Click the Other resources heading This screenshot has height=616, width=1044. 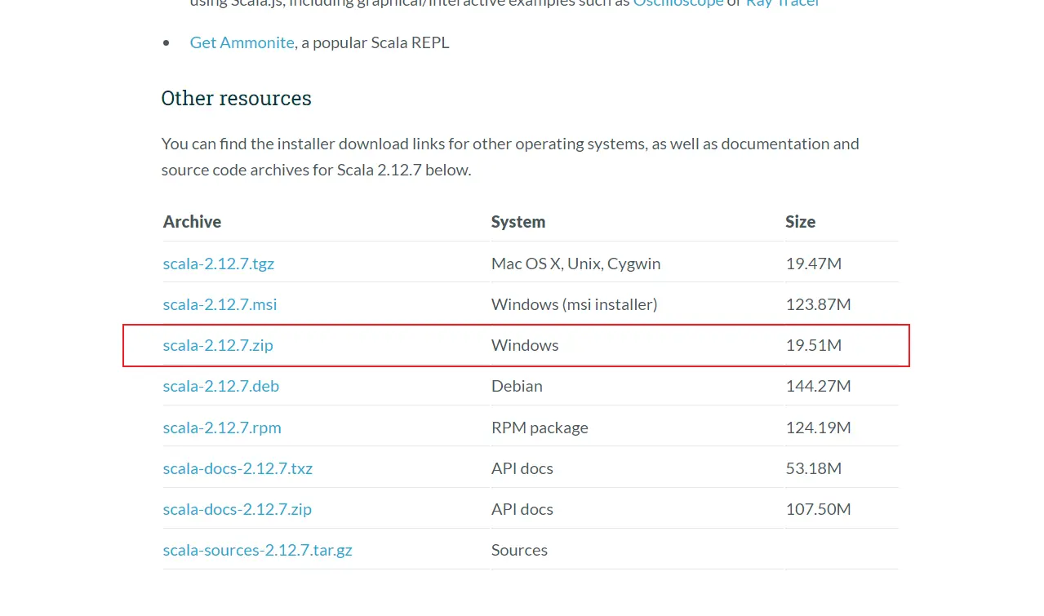pyautogui.click(x=236, y=98)
